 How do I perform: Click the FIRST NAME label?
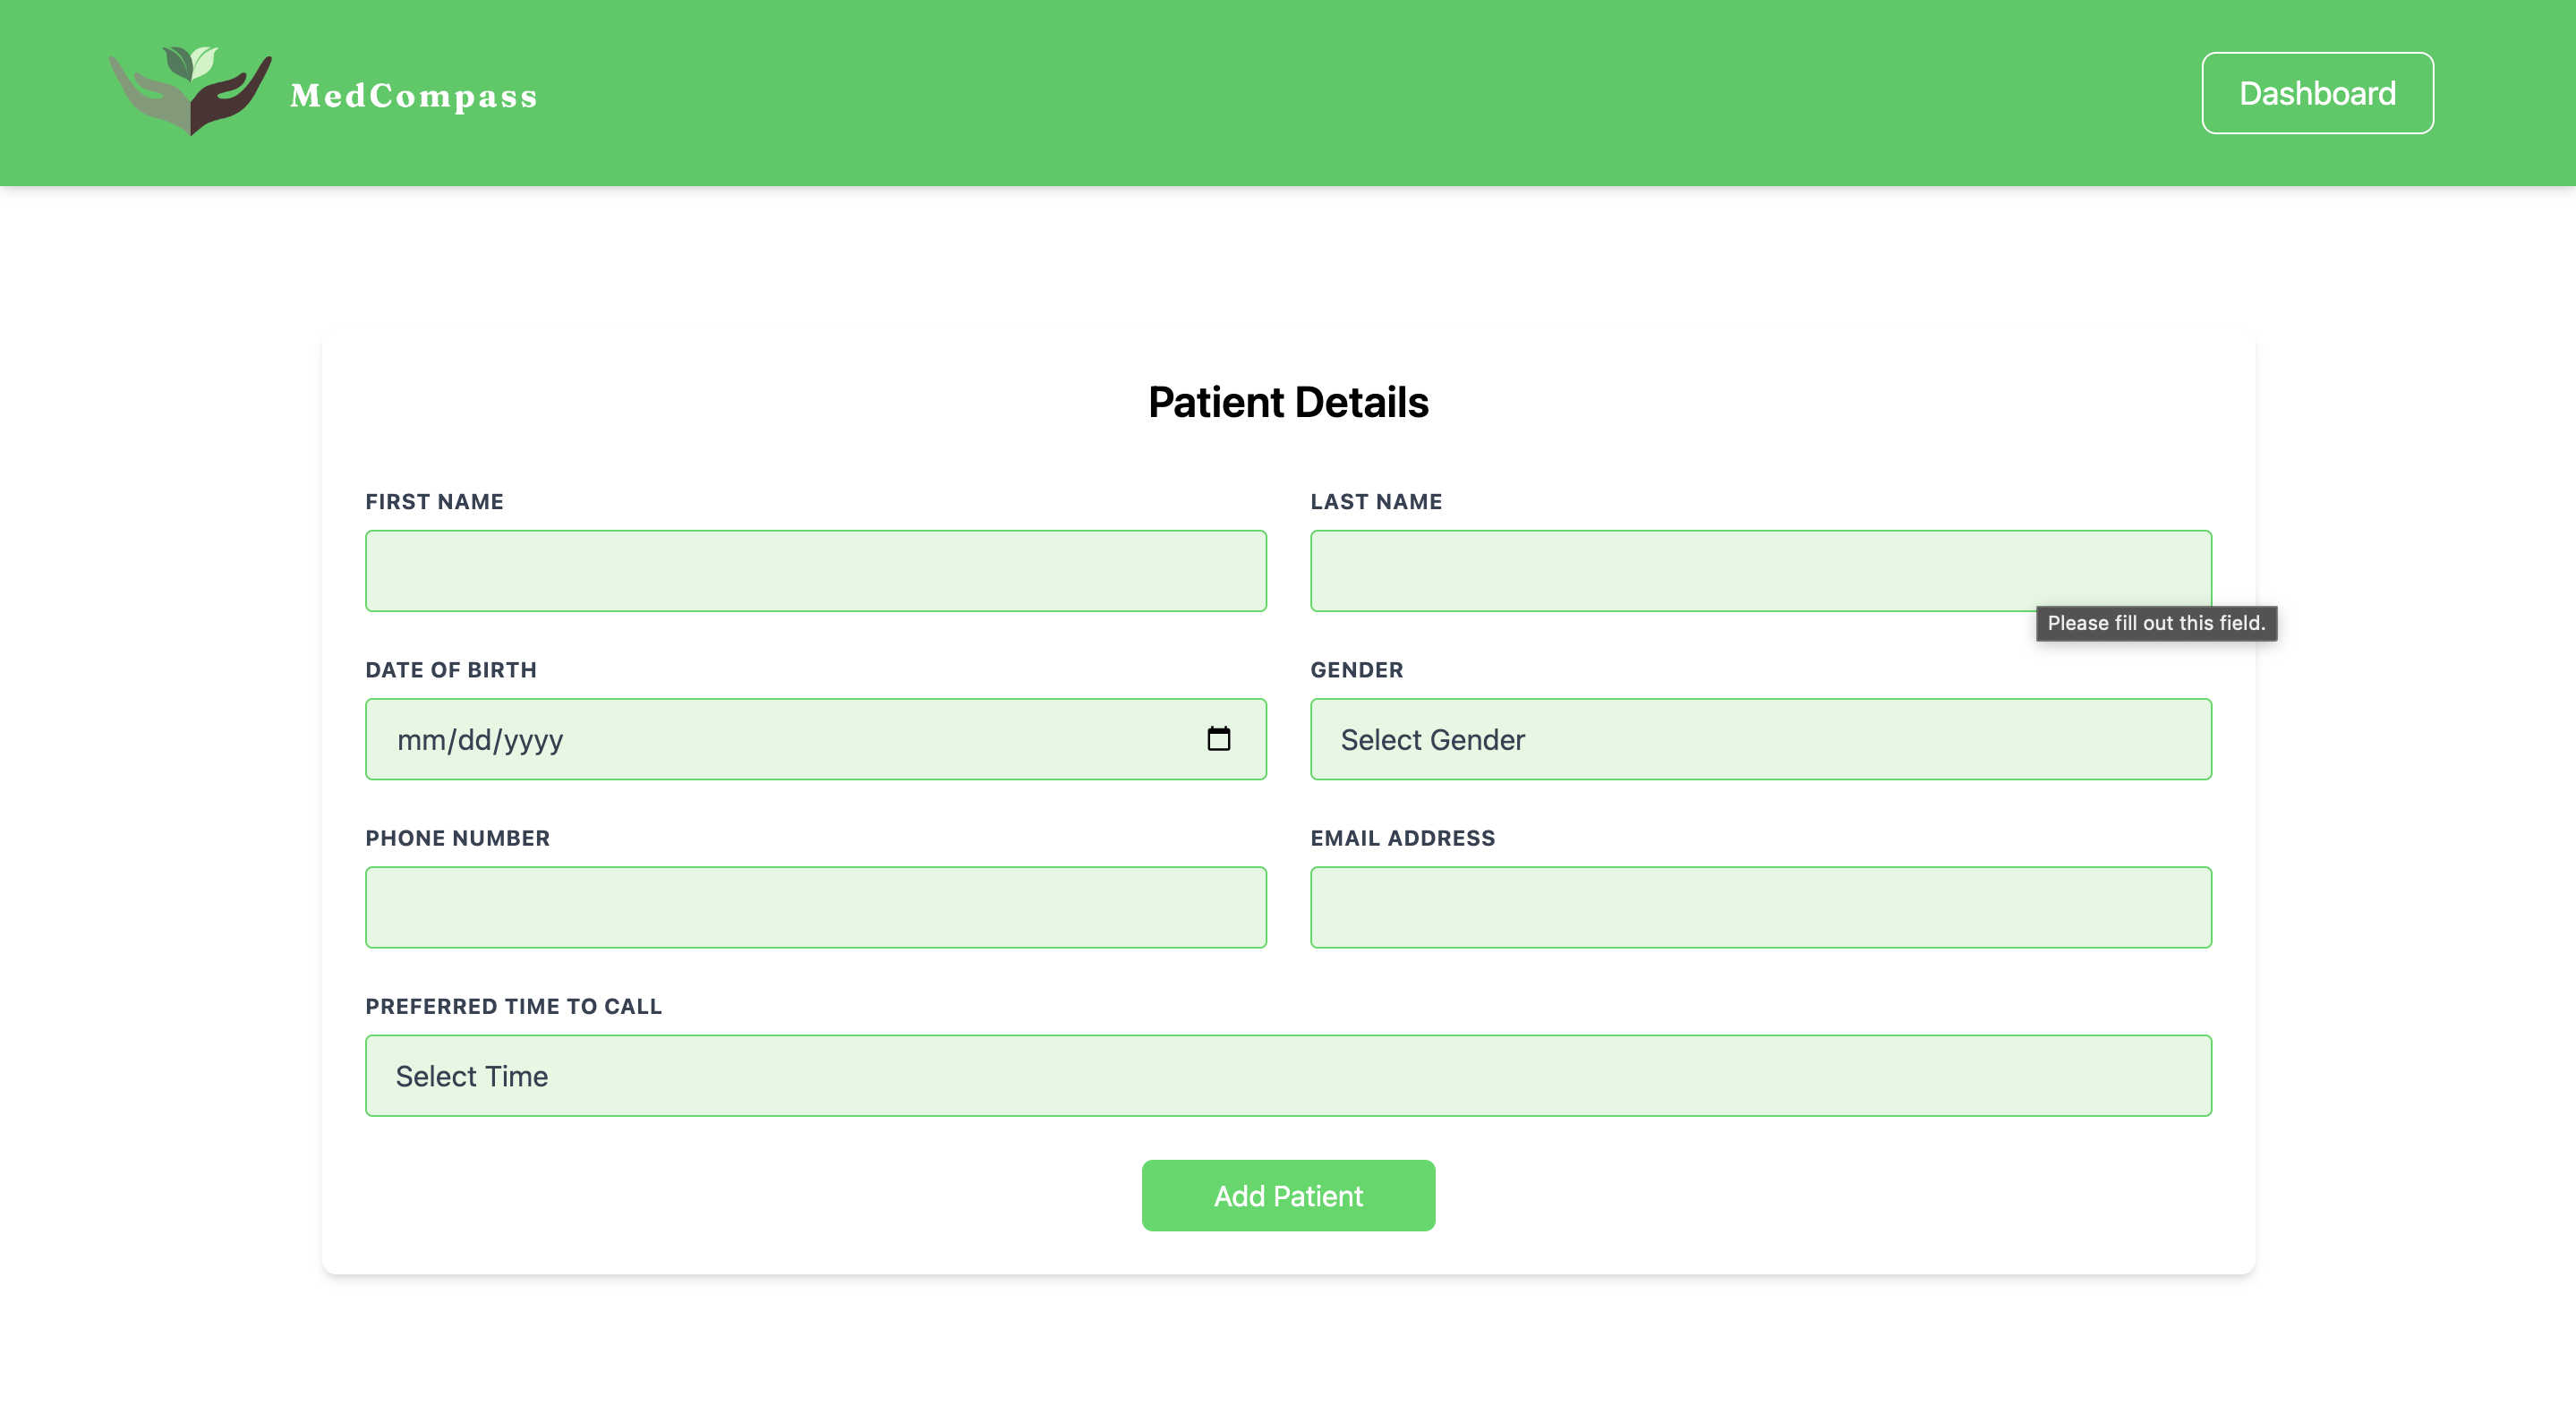click(434, 502)
